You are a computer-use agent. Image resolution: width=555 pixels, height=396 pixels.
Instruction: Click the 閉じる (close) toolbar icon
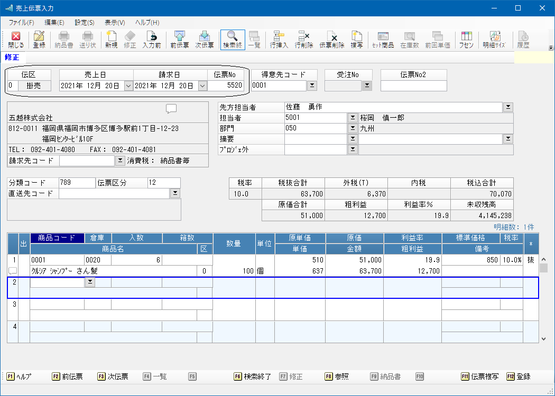tap(16, 40)
